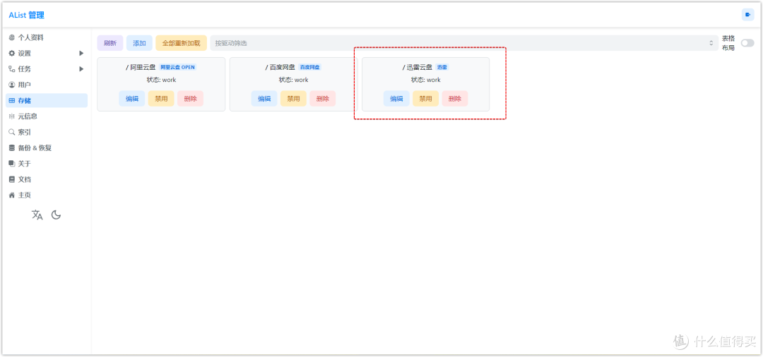Click the 元信息 meta icon in sidebar
763x357 pixels.
[x=12, y=116]
